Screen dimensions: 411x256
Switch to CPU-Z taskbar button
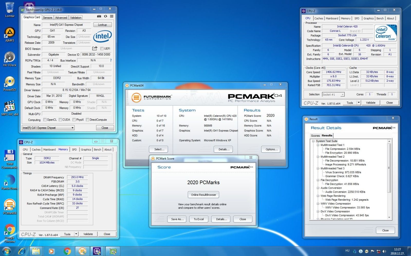97,251
